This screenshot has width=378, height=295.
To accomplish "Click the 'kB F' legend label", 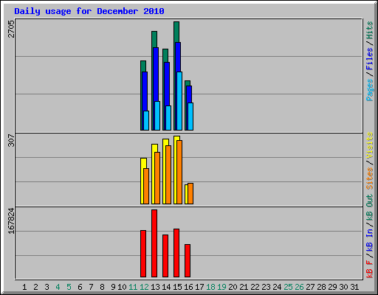I will tap(369, 269).
